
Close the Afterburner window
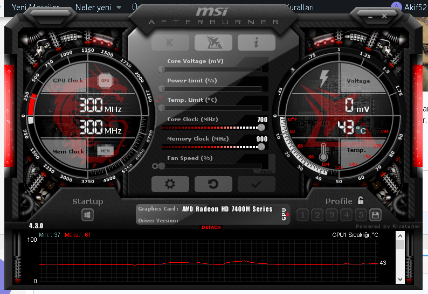tap(384, 16)
